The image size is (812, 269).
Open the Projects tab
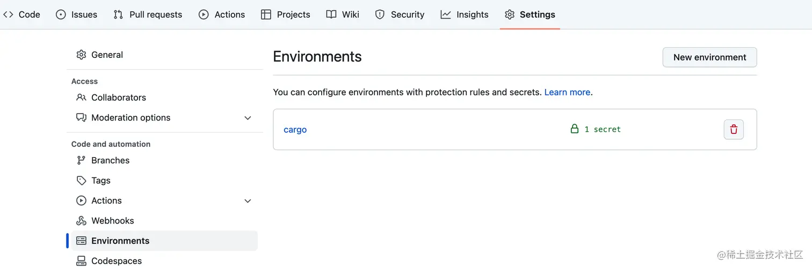click(x=286, y=14)
